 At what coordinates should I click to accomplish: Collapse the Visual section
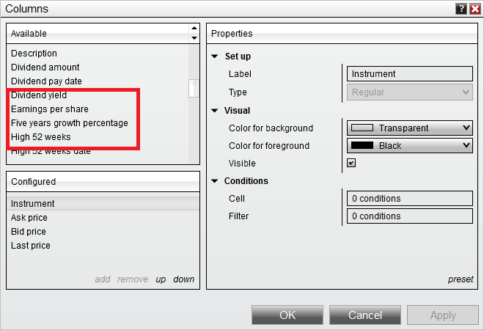215,111
